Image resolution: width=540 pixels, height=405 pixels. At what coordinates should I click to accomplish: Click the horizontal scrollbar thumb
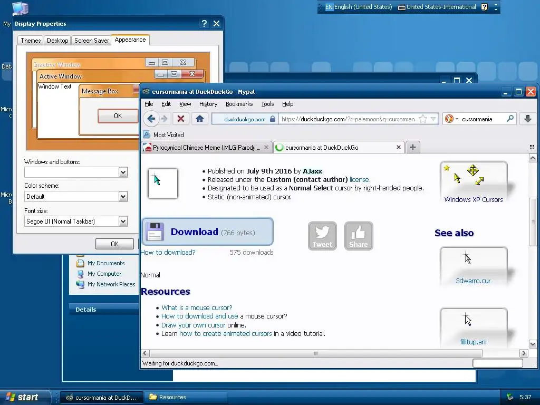click(x=316, y=353)
